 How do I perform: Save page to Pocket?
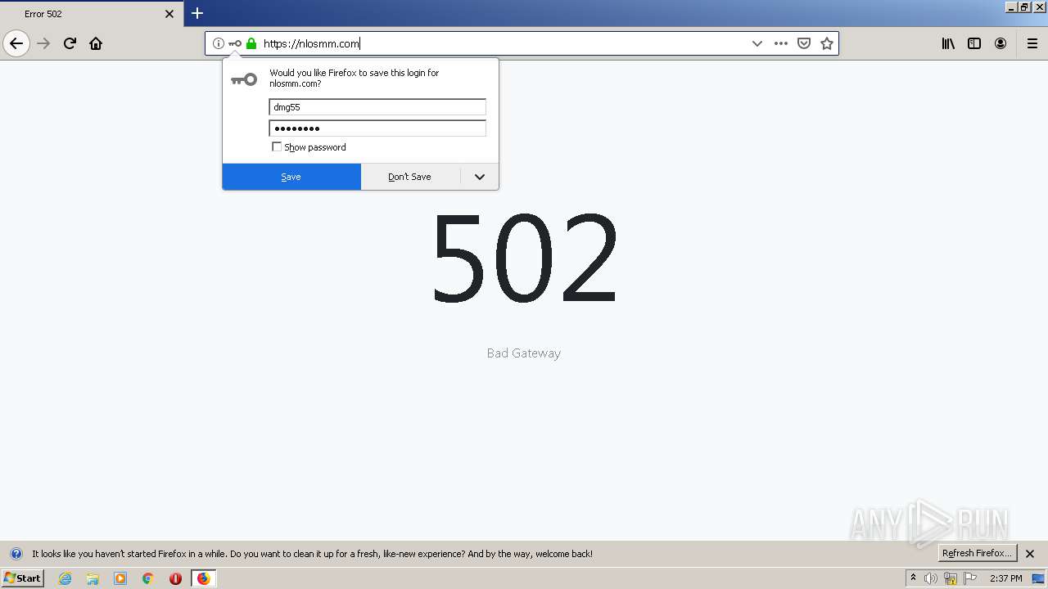pyautogui.click(x=804, y=43)
